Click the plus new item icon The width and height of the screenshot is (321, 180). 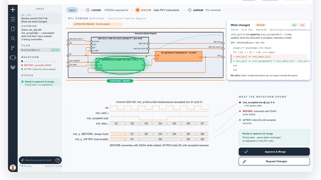tap(13, 10)
